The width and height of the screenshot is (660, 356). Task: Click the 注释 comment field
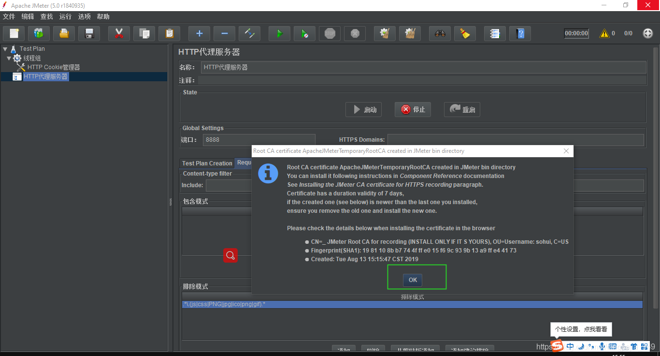422,80
